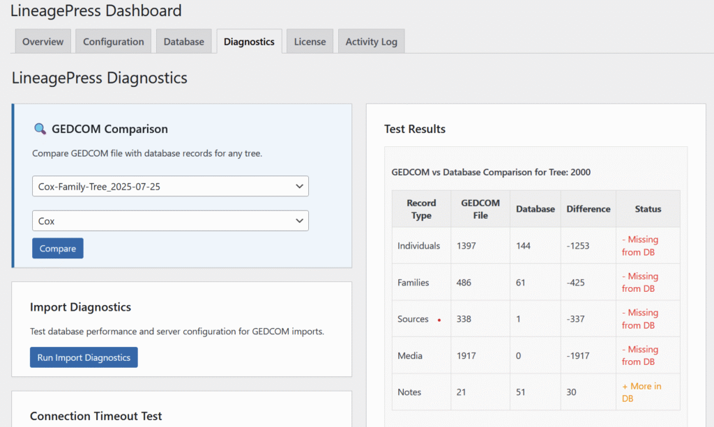This screenshot has height=427, width=714.
Task: Open the License tab
Action: (310, 42)
